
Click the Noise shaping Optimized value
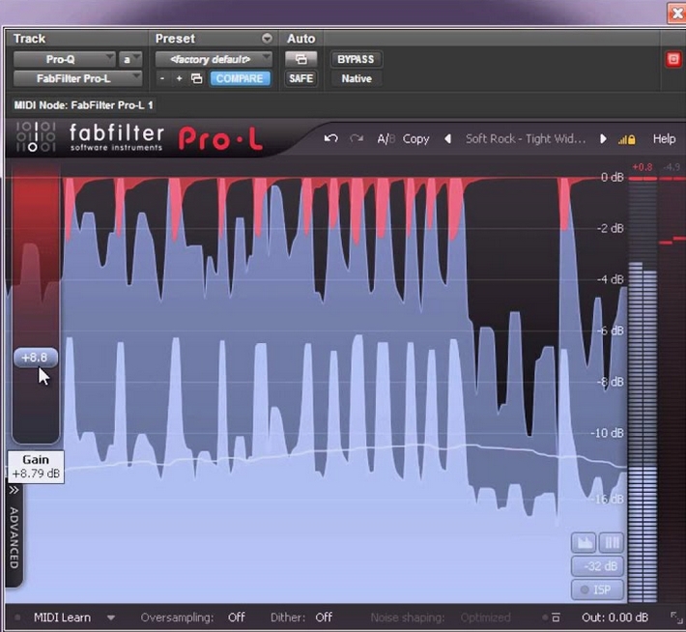[485, 618]
